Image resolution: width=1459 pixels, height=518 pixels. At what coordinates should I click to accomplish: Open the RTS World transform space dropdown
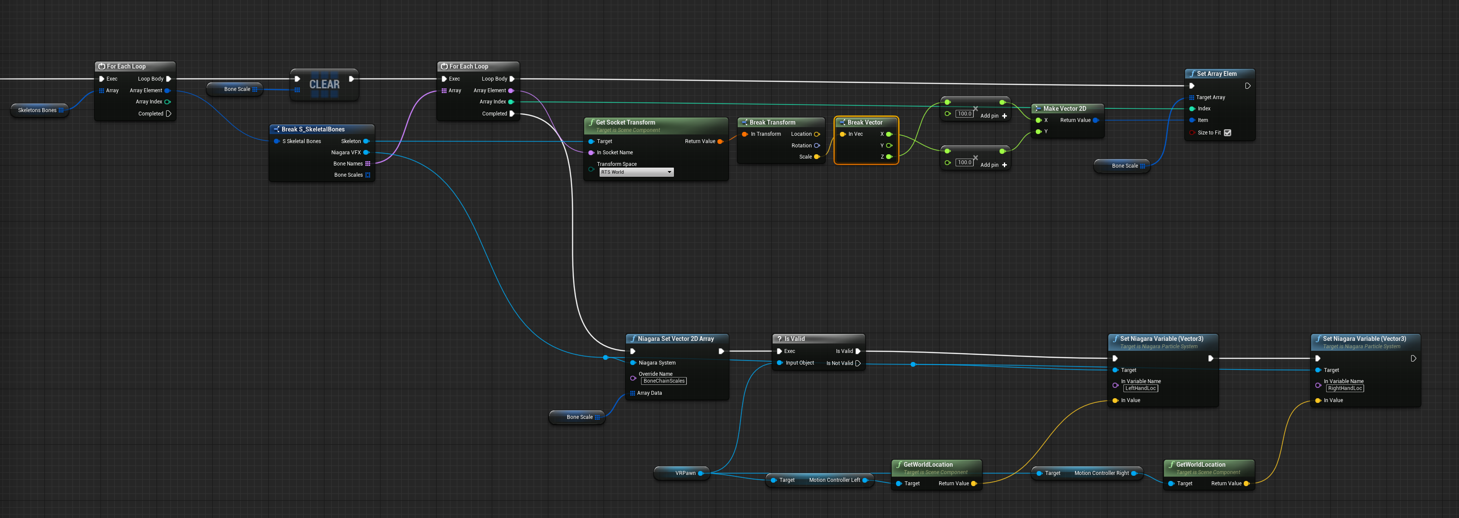636,172
